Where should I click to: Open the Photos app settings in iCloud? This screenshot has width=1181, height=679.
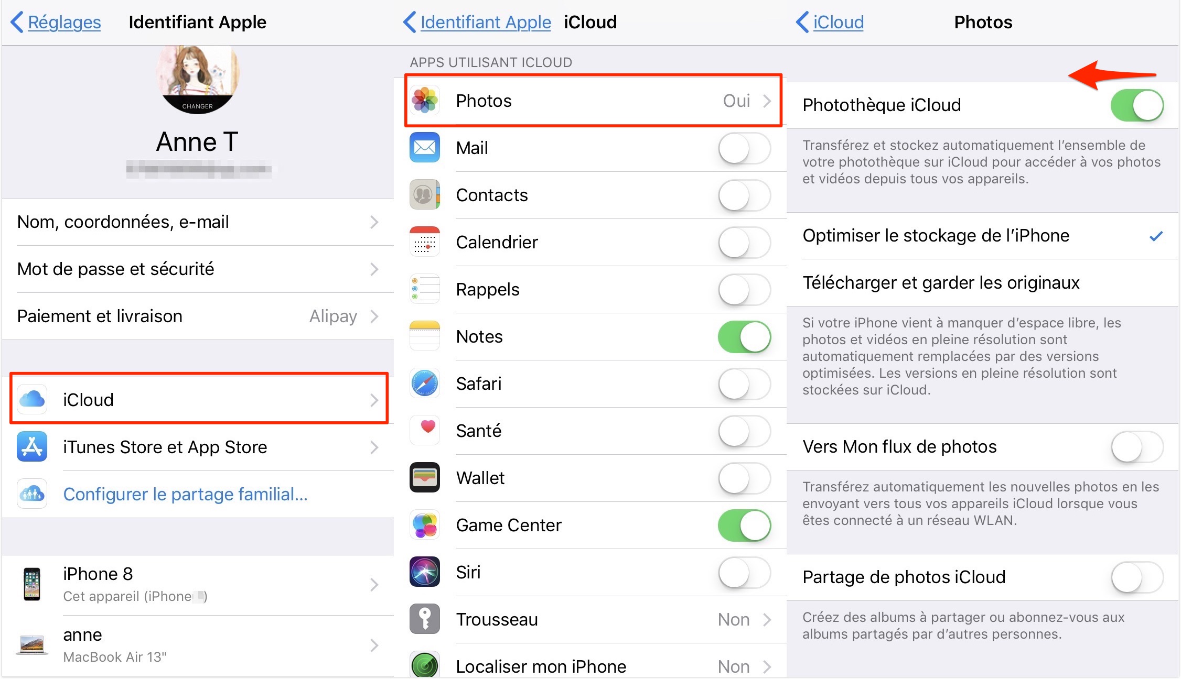(x=589, y=100)
